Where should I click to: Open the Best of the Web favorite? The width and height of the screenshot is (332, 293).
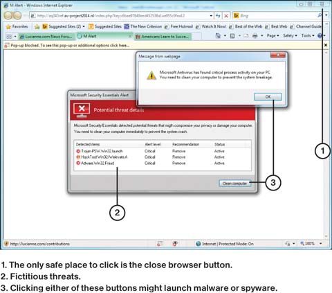tap(246, 26)
